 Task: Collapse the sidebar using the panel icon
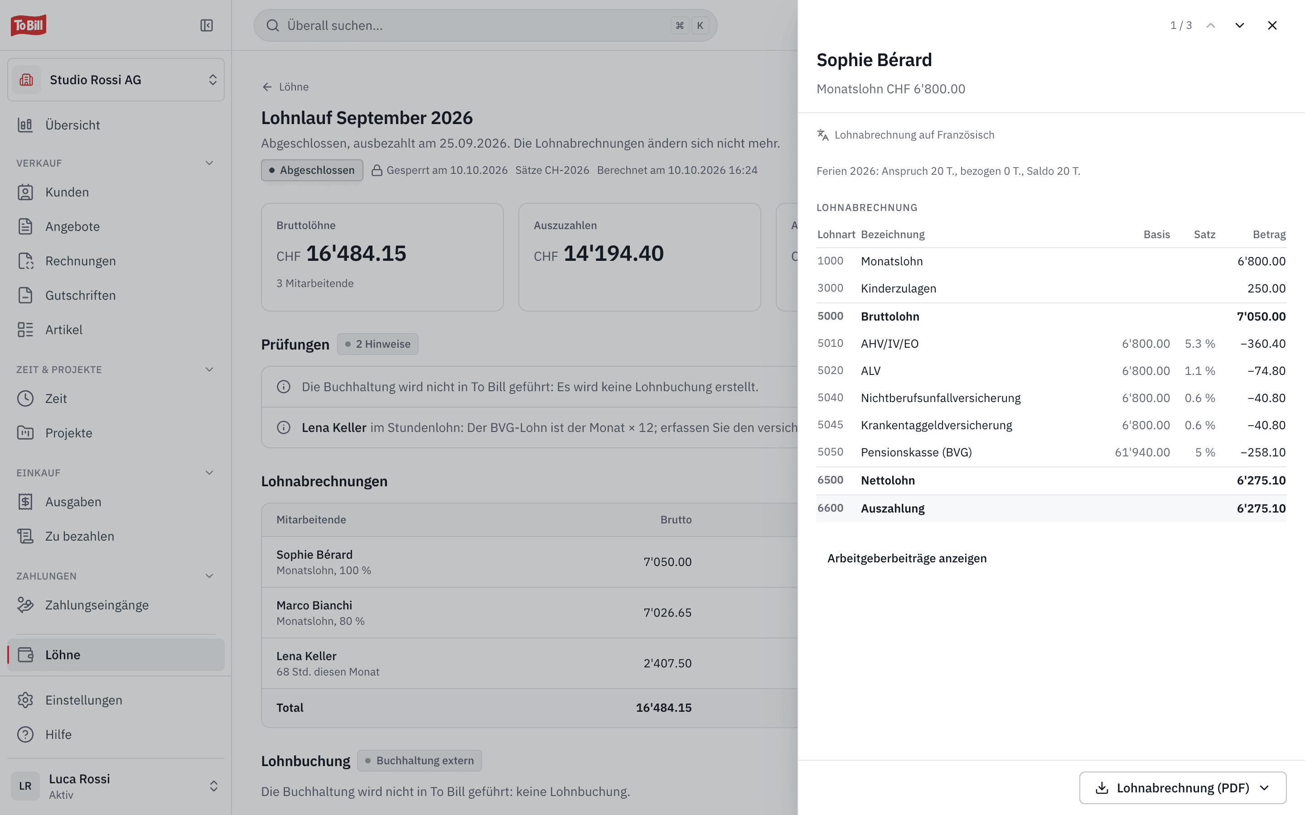pyautogui.click(x=207, y=25)
